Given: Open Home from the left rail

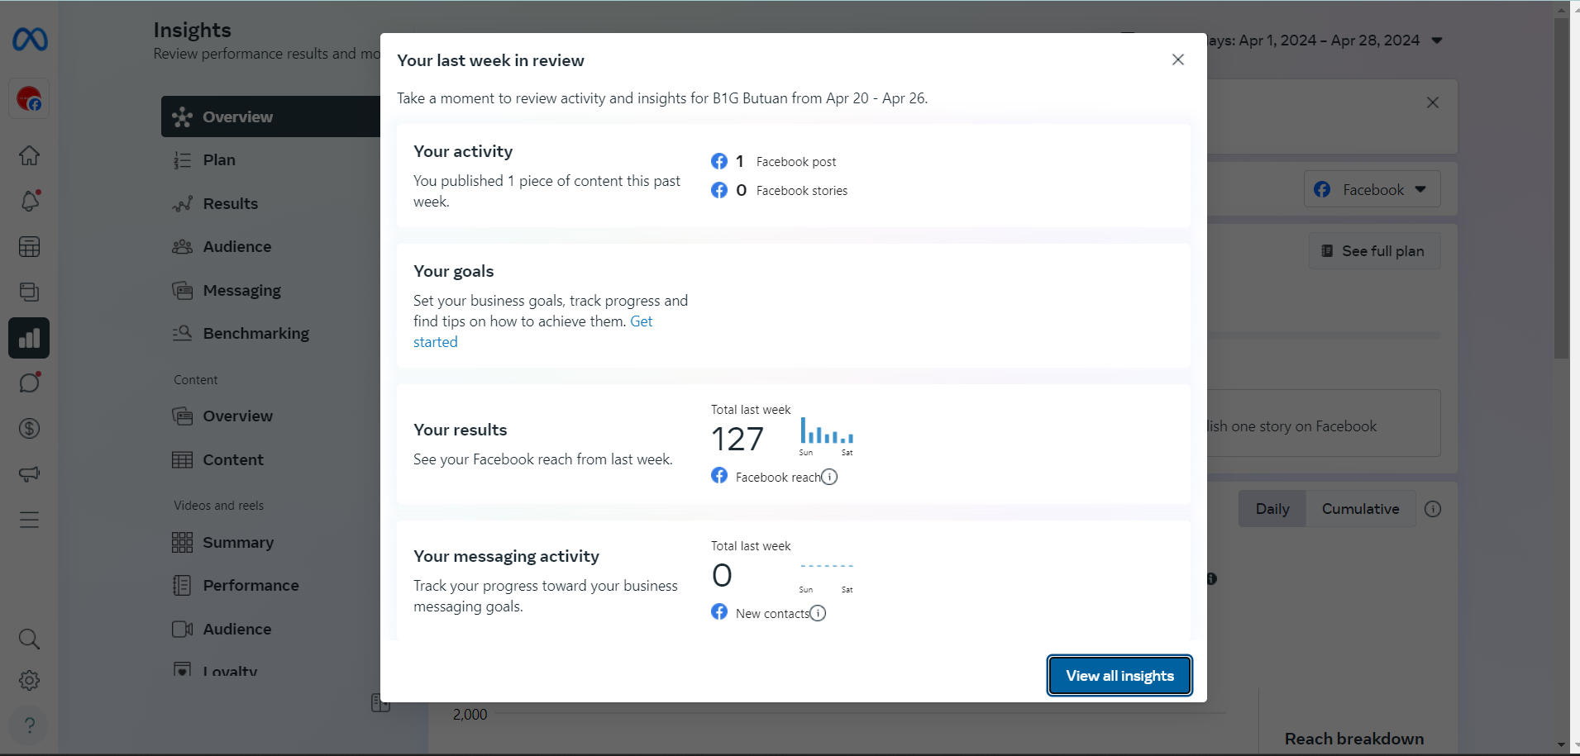Looking at the screenshot, I should [30, 155].
